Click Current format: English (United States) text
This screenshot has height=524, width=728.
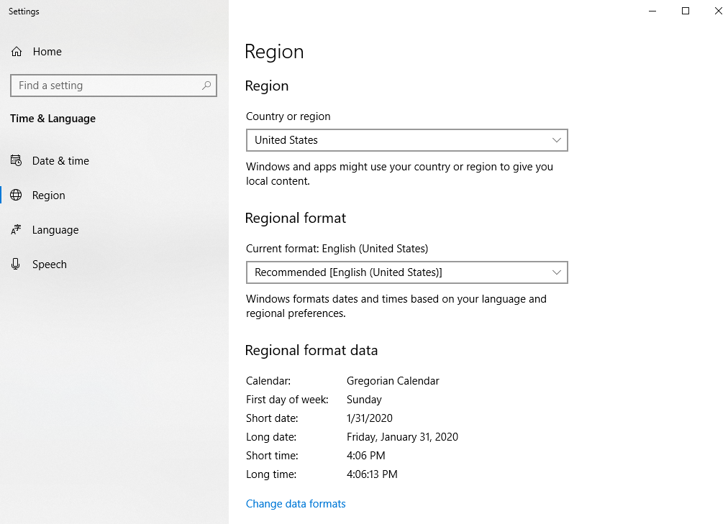point(337,249)
